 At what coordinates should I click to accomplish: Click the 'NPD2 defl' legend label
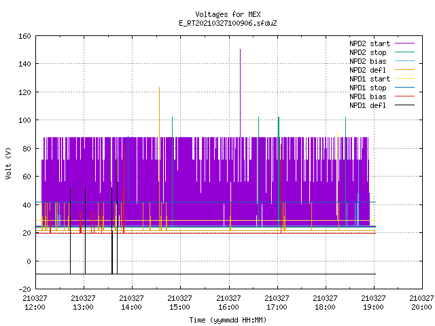click(368, 70)
